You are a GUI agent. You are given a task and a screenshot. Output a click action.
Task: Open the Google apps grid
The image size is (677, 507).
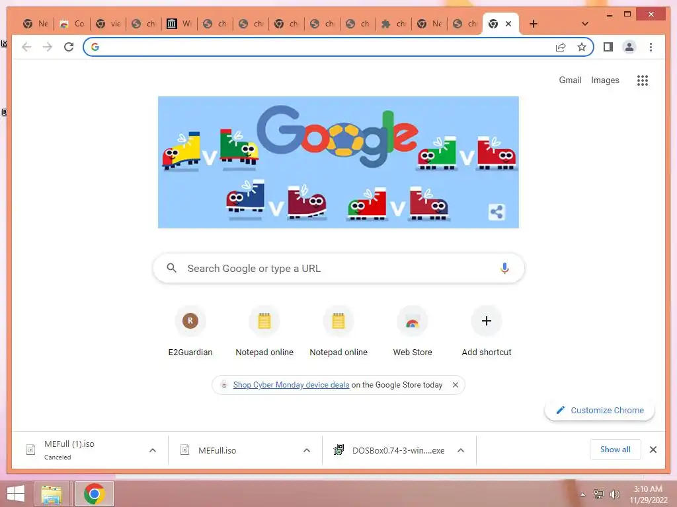pos(643,80)
